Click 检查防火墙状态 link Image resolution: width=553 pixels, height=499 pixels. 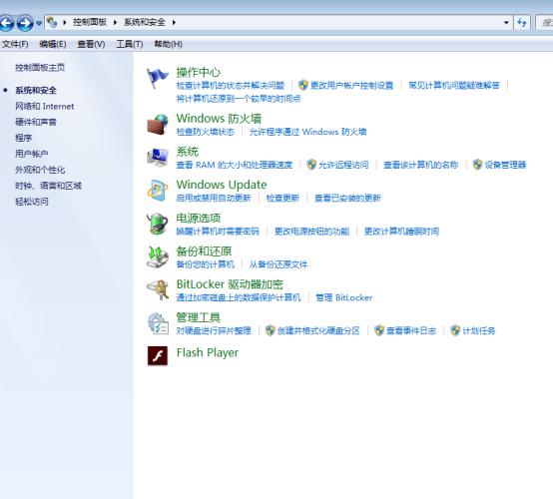[x=206, y=132]
